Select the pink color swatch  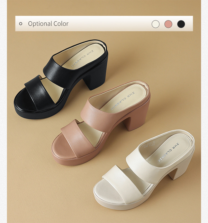[168, 24]
